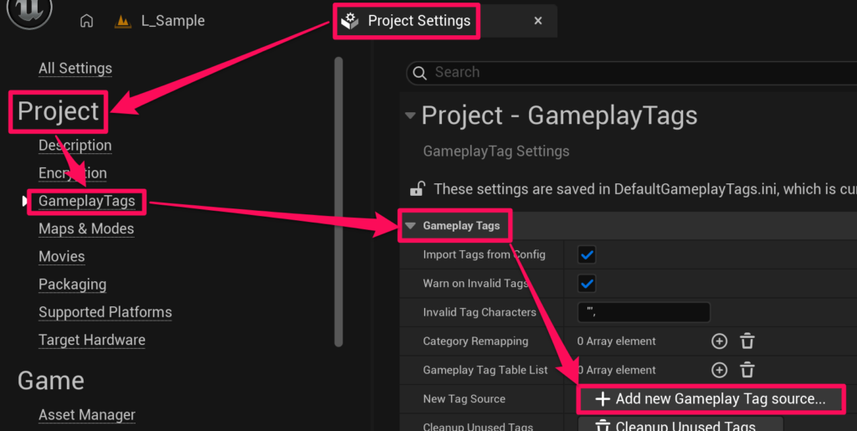Click the home icon beside L_Sample
Image resolution: width=857 pixels, height=431 pixels.
pos(86,21)
